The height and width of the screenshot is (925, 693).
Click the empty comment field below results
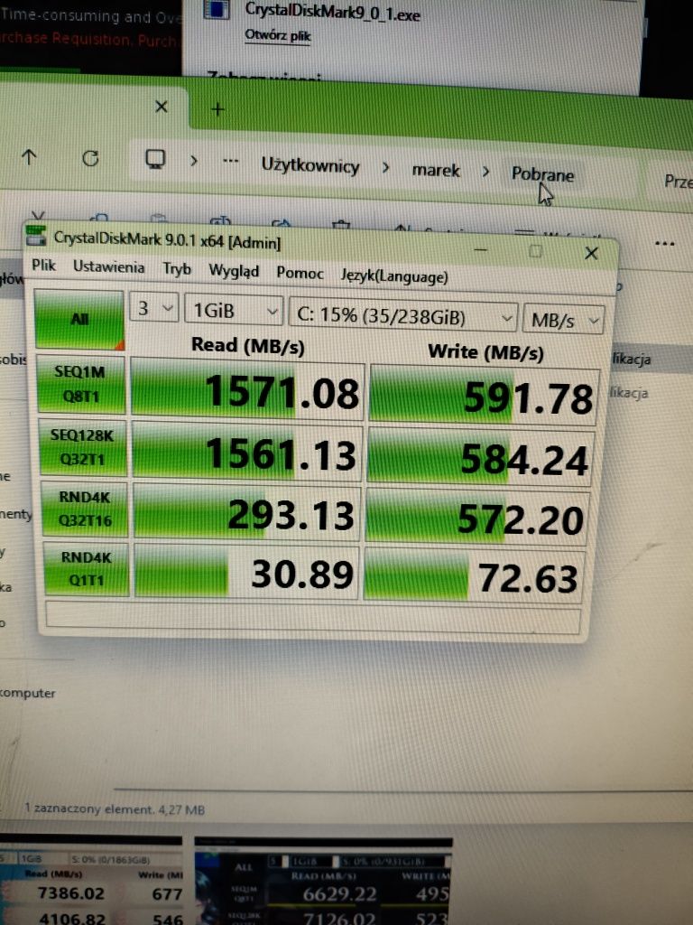pyautogui.click(x=313, y=617)
